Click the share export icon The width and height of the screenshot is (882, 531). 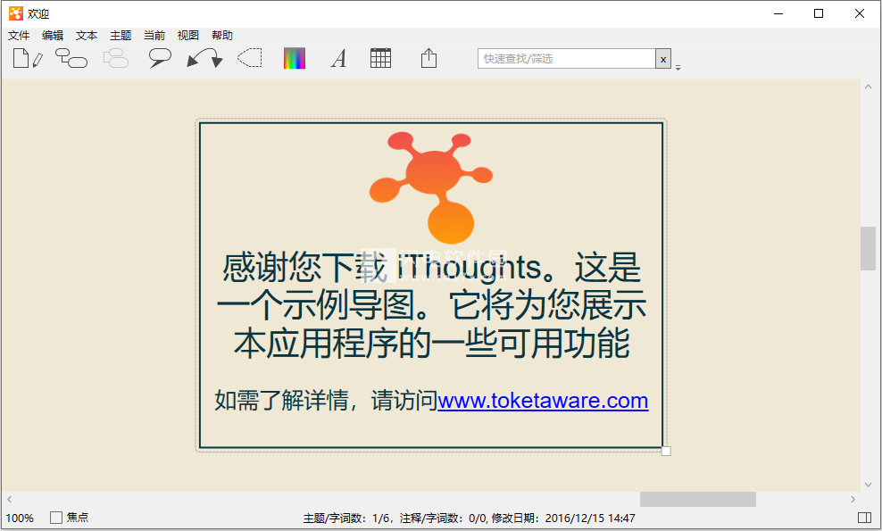pos(429,58)
